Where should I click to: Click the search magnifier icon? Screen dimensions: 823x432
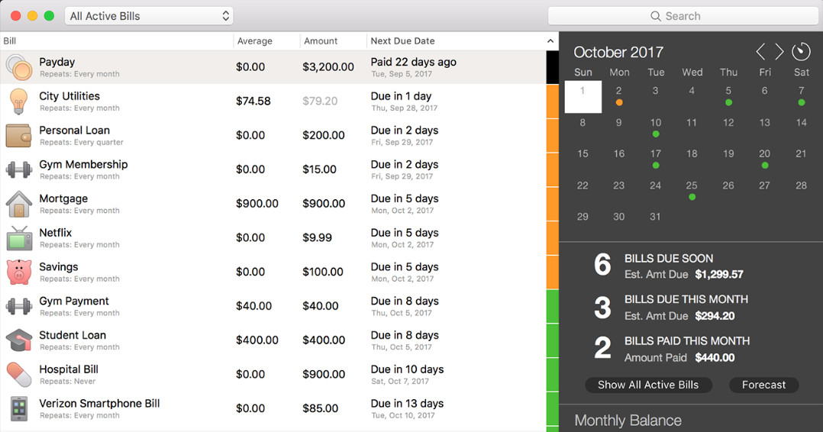656,16
